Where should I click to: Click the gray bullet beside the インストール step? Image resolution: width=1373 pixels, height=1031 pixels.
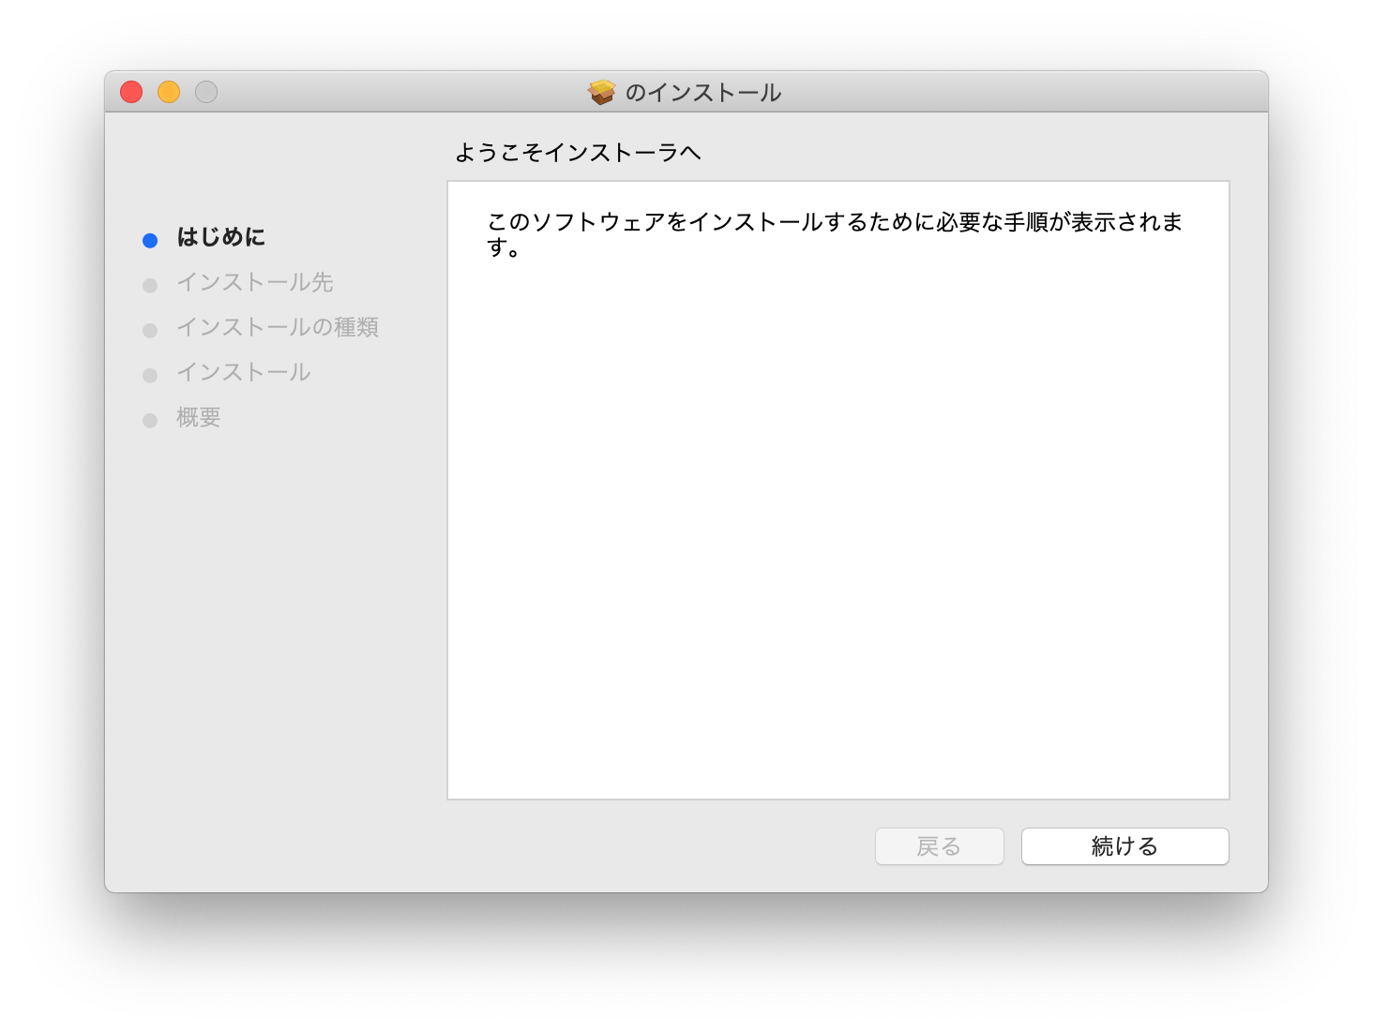coord(150,375)
